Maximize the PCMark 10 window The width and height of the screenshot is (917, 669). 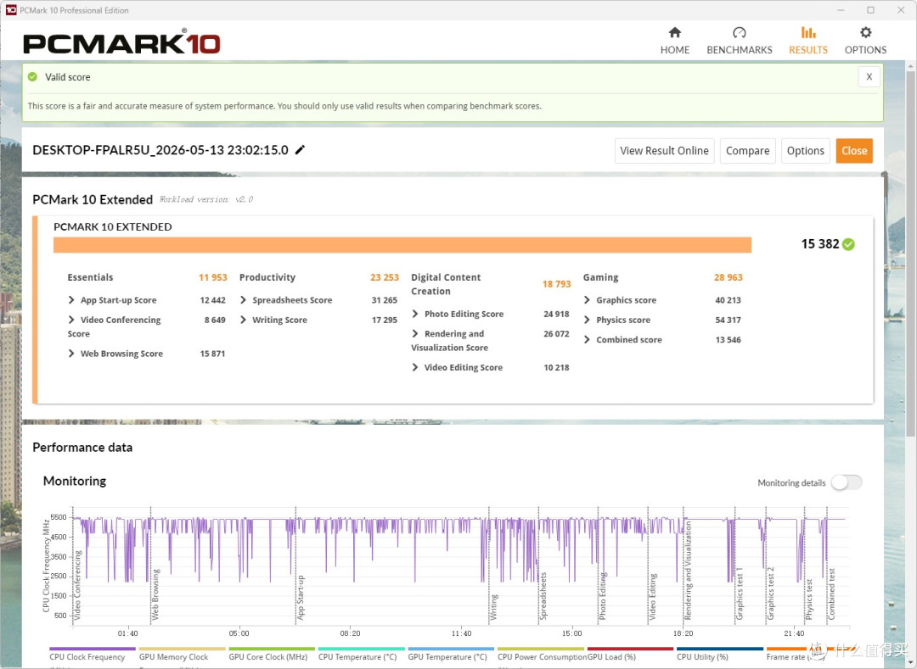[x=871, y=10]
